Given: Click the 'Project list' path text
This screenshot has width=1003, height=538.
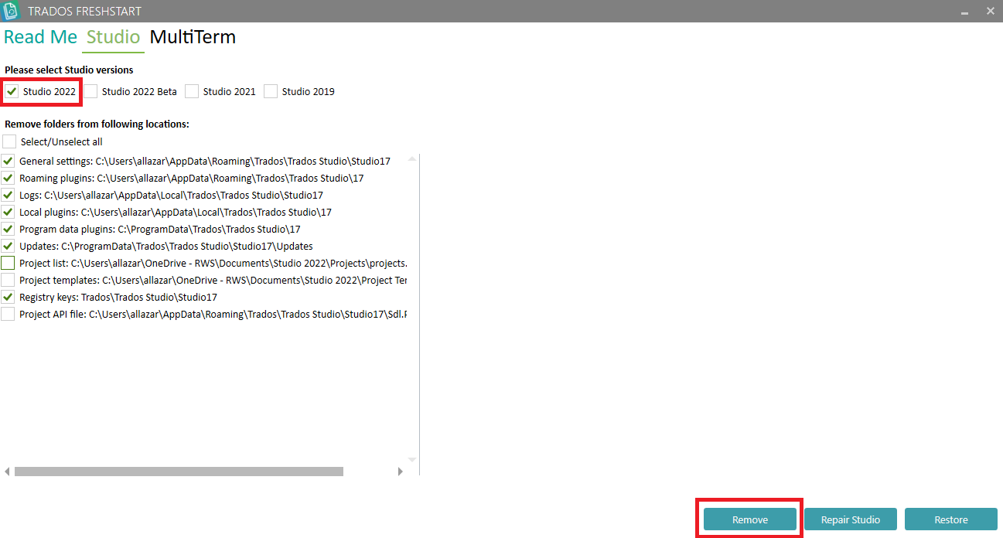Looking at the screenshot, I should [213, 264].
